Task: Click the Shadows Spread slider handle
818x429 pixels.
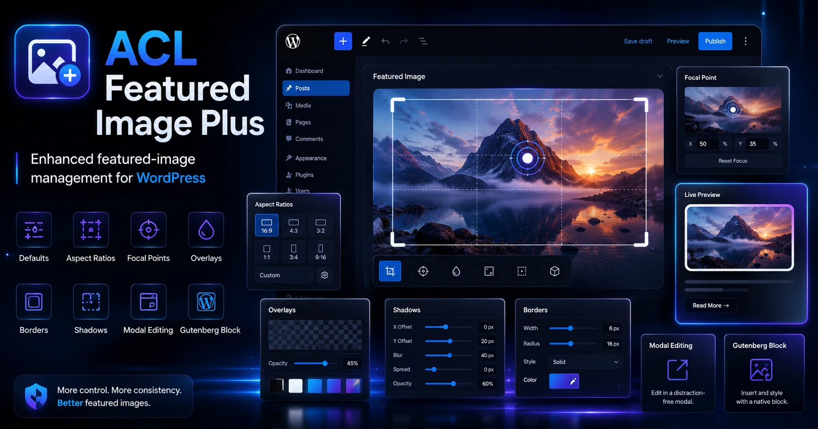Action: [434, 370]
